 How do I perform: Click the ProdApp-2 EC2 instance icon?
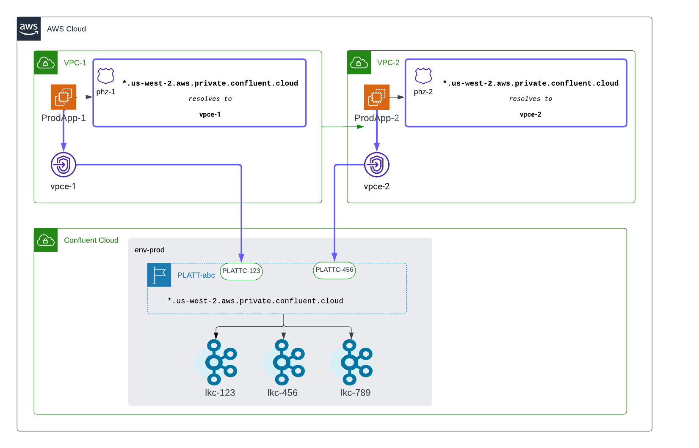click(376, 97)
